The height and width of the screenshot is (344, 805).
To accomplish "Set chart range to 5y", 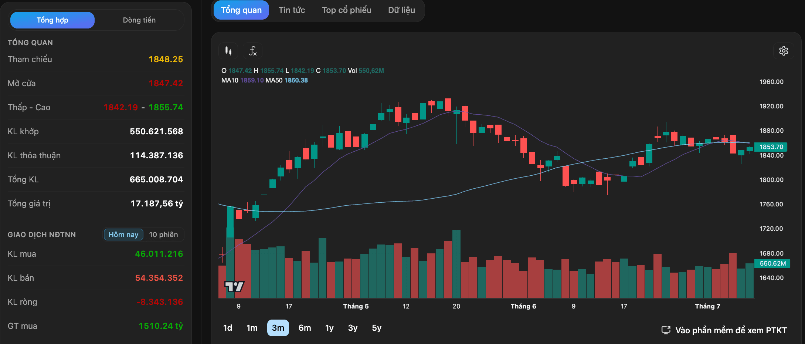I will click(x=377, y=328).
